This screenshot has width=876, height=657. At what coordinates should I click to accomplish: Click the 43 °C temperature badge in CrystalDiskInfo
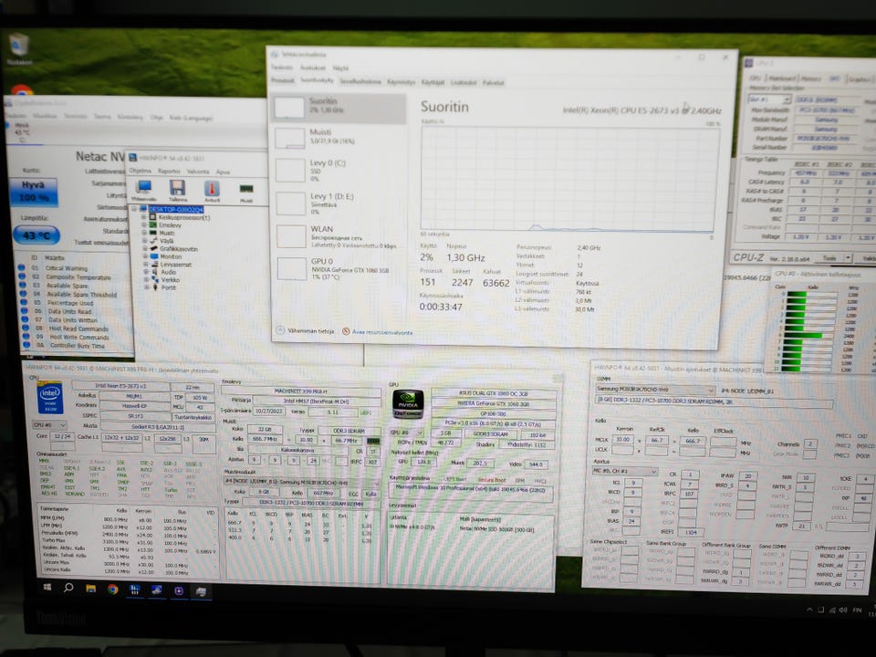point(36,235)
